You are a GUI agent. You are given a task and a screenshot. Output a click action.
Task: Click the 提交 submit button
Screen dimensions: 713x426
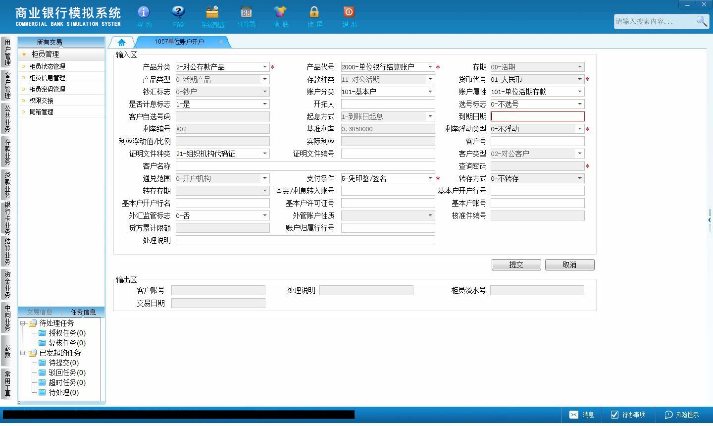[x=516, y=265]
